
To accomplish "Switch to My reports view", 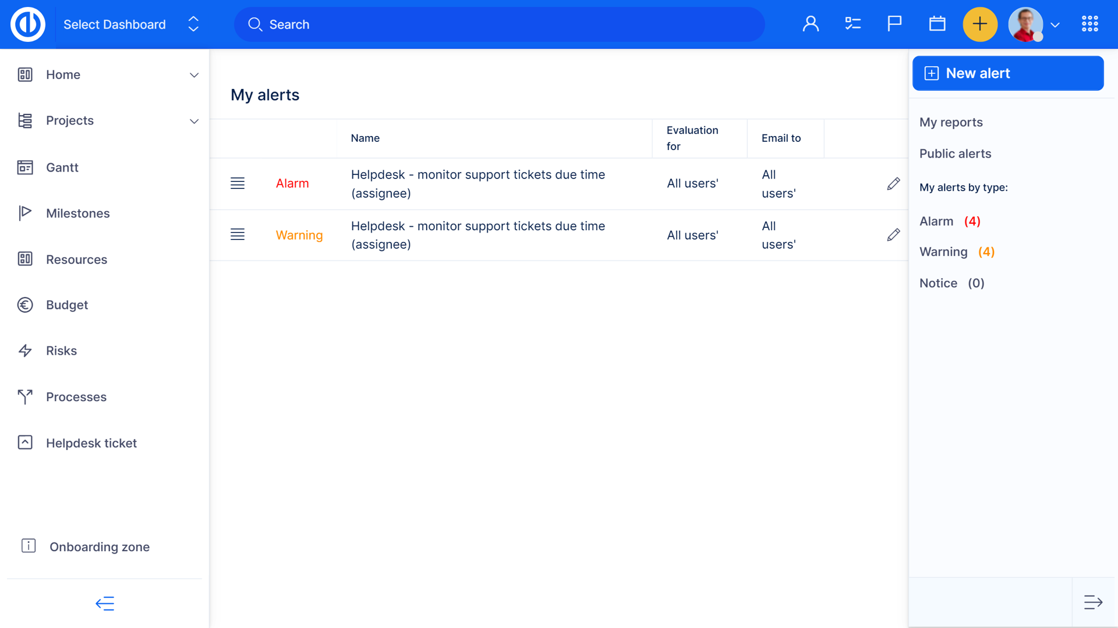I will click(951, 122).
